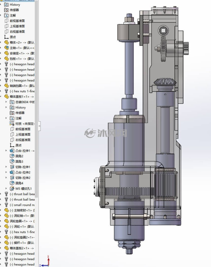Select the 涡轮<1> component

(x=22, y=226)
